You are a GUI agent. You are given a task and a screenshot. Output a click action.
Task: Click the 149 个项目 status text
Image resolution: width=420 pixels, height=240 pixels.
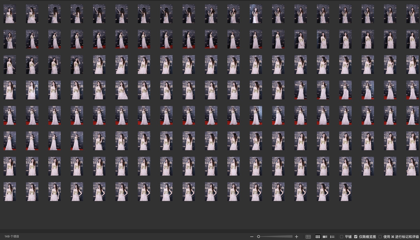[x=12, y=236]
